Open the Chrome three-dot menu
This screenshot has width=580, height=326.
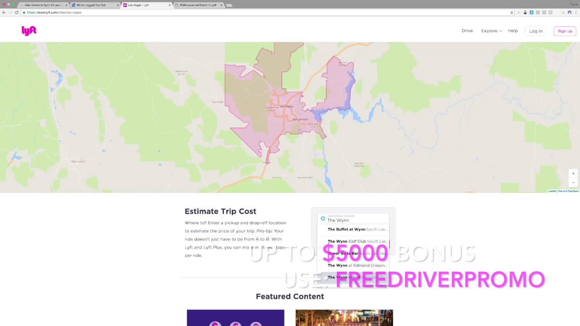576,12
